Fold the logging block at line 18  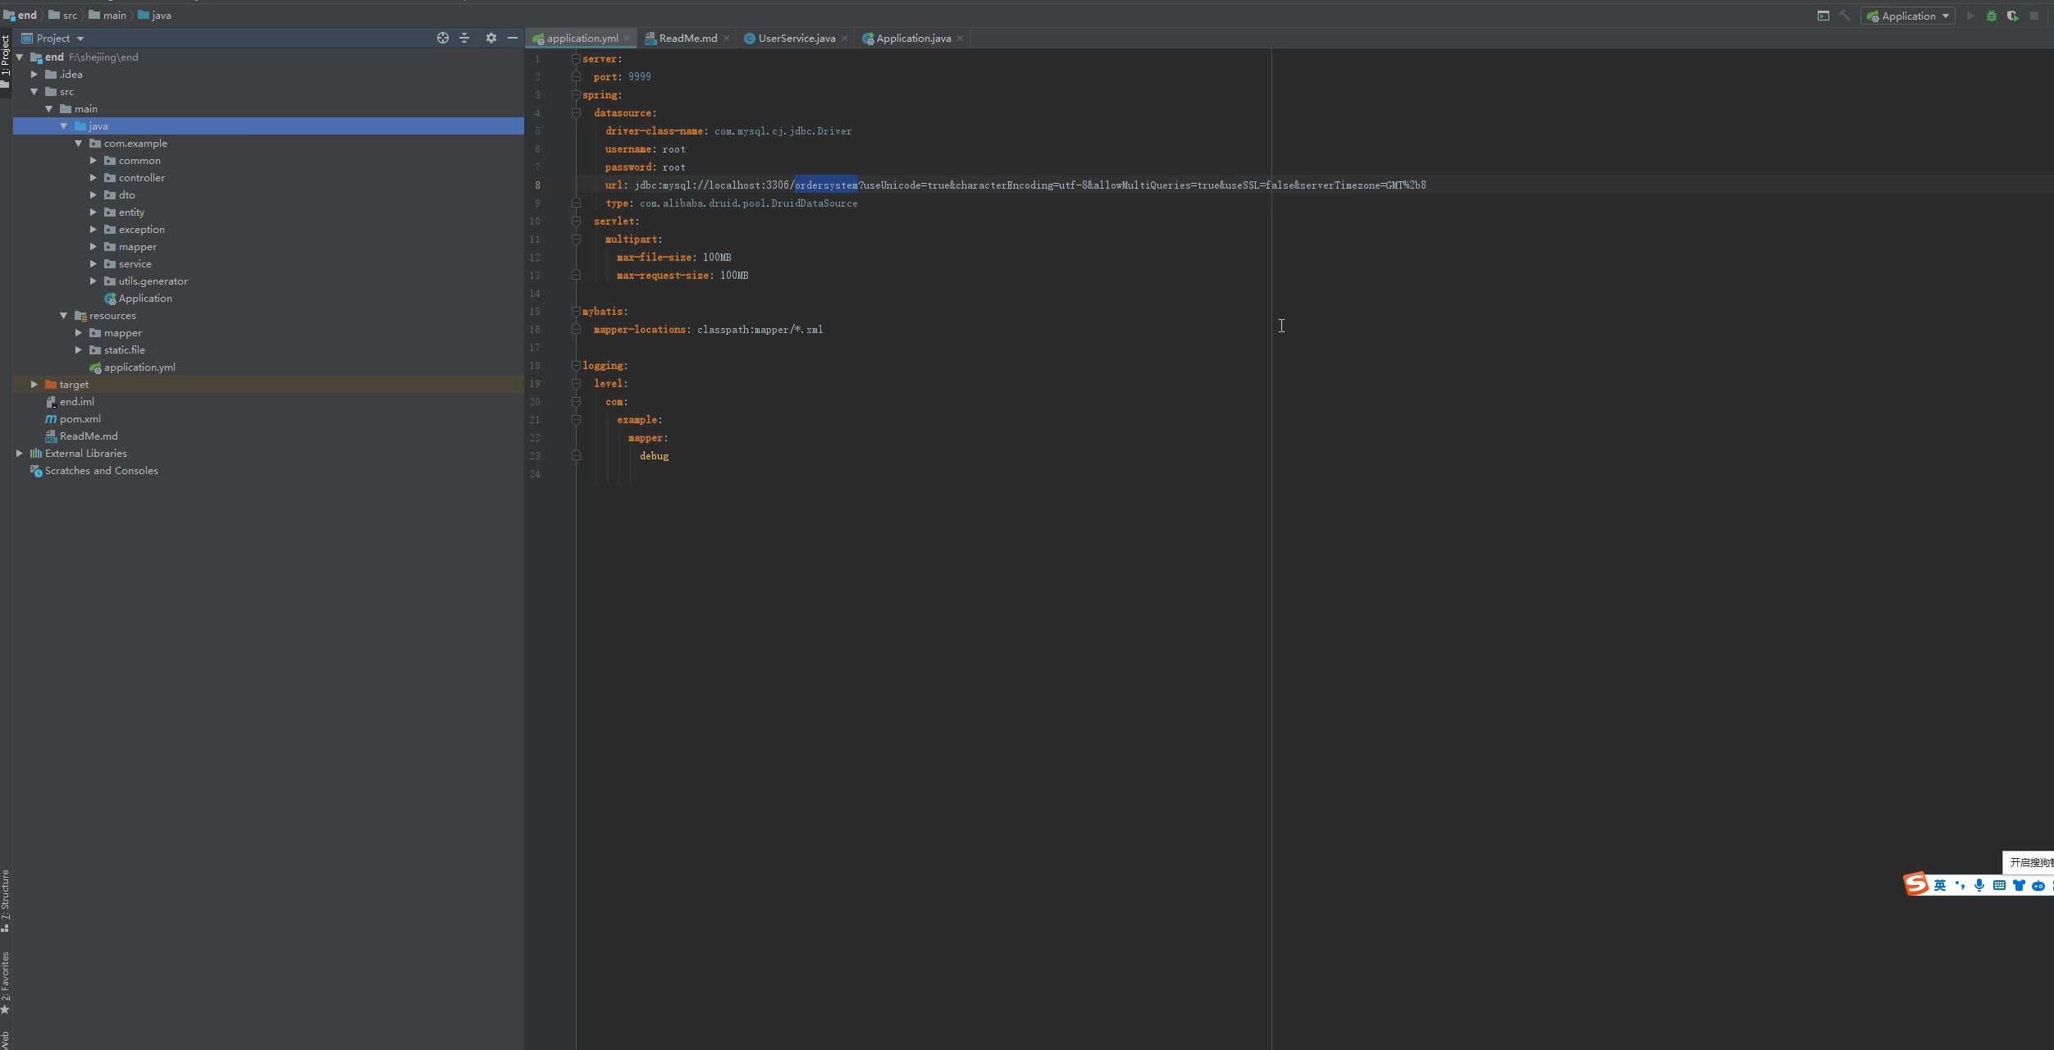point(576,366)
